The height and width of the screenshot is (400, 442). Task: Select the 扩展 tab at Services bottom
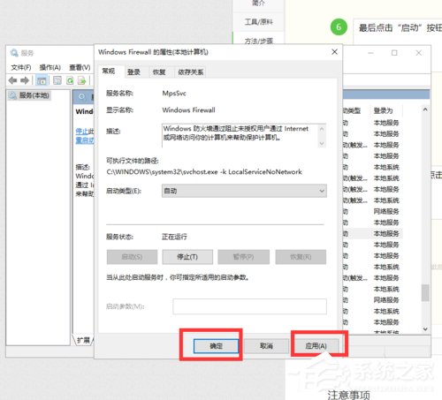[x=83, y=340]
